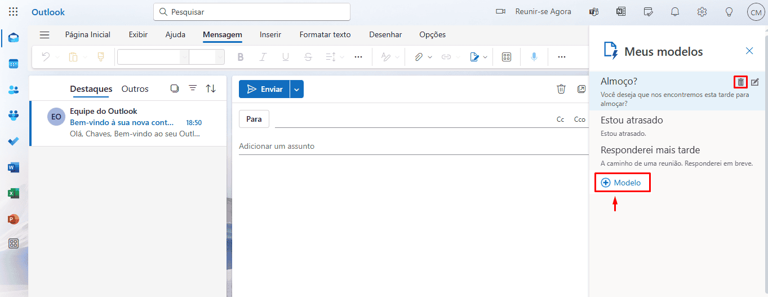Image resolution: width=768 pixels, height=297 pixels.
Task: Toggle Italic formatting
Action: pos(263,57)
